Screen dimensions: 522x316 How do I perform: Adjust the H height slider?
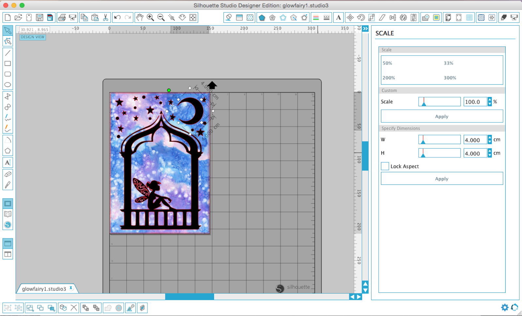click(439, 153)
